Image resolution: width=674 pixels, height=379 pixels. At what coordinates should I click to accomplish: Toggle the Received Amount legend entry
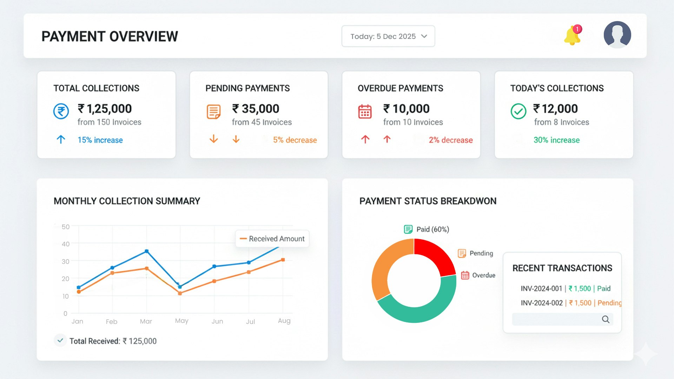(x=272, y=239)
